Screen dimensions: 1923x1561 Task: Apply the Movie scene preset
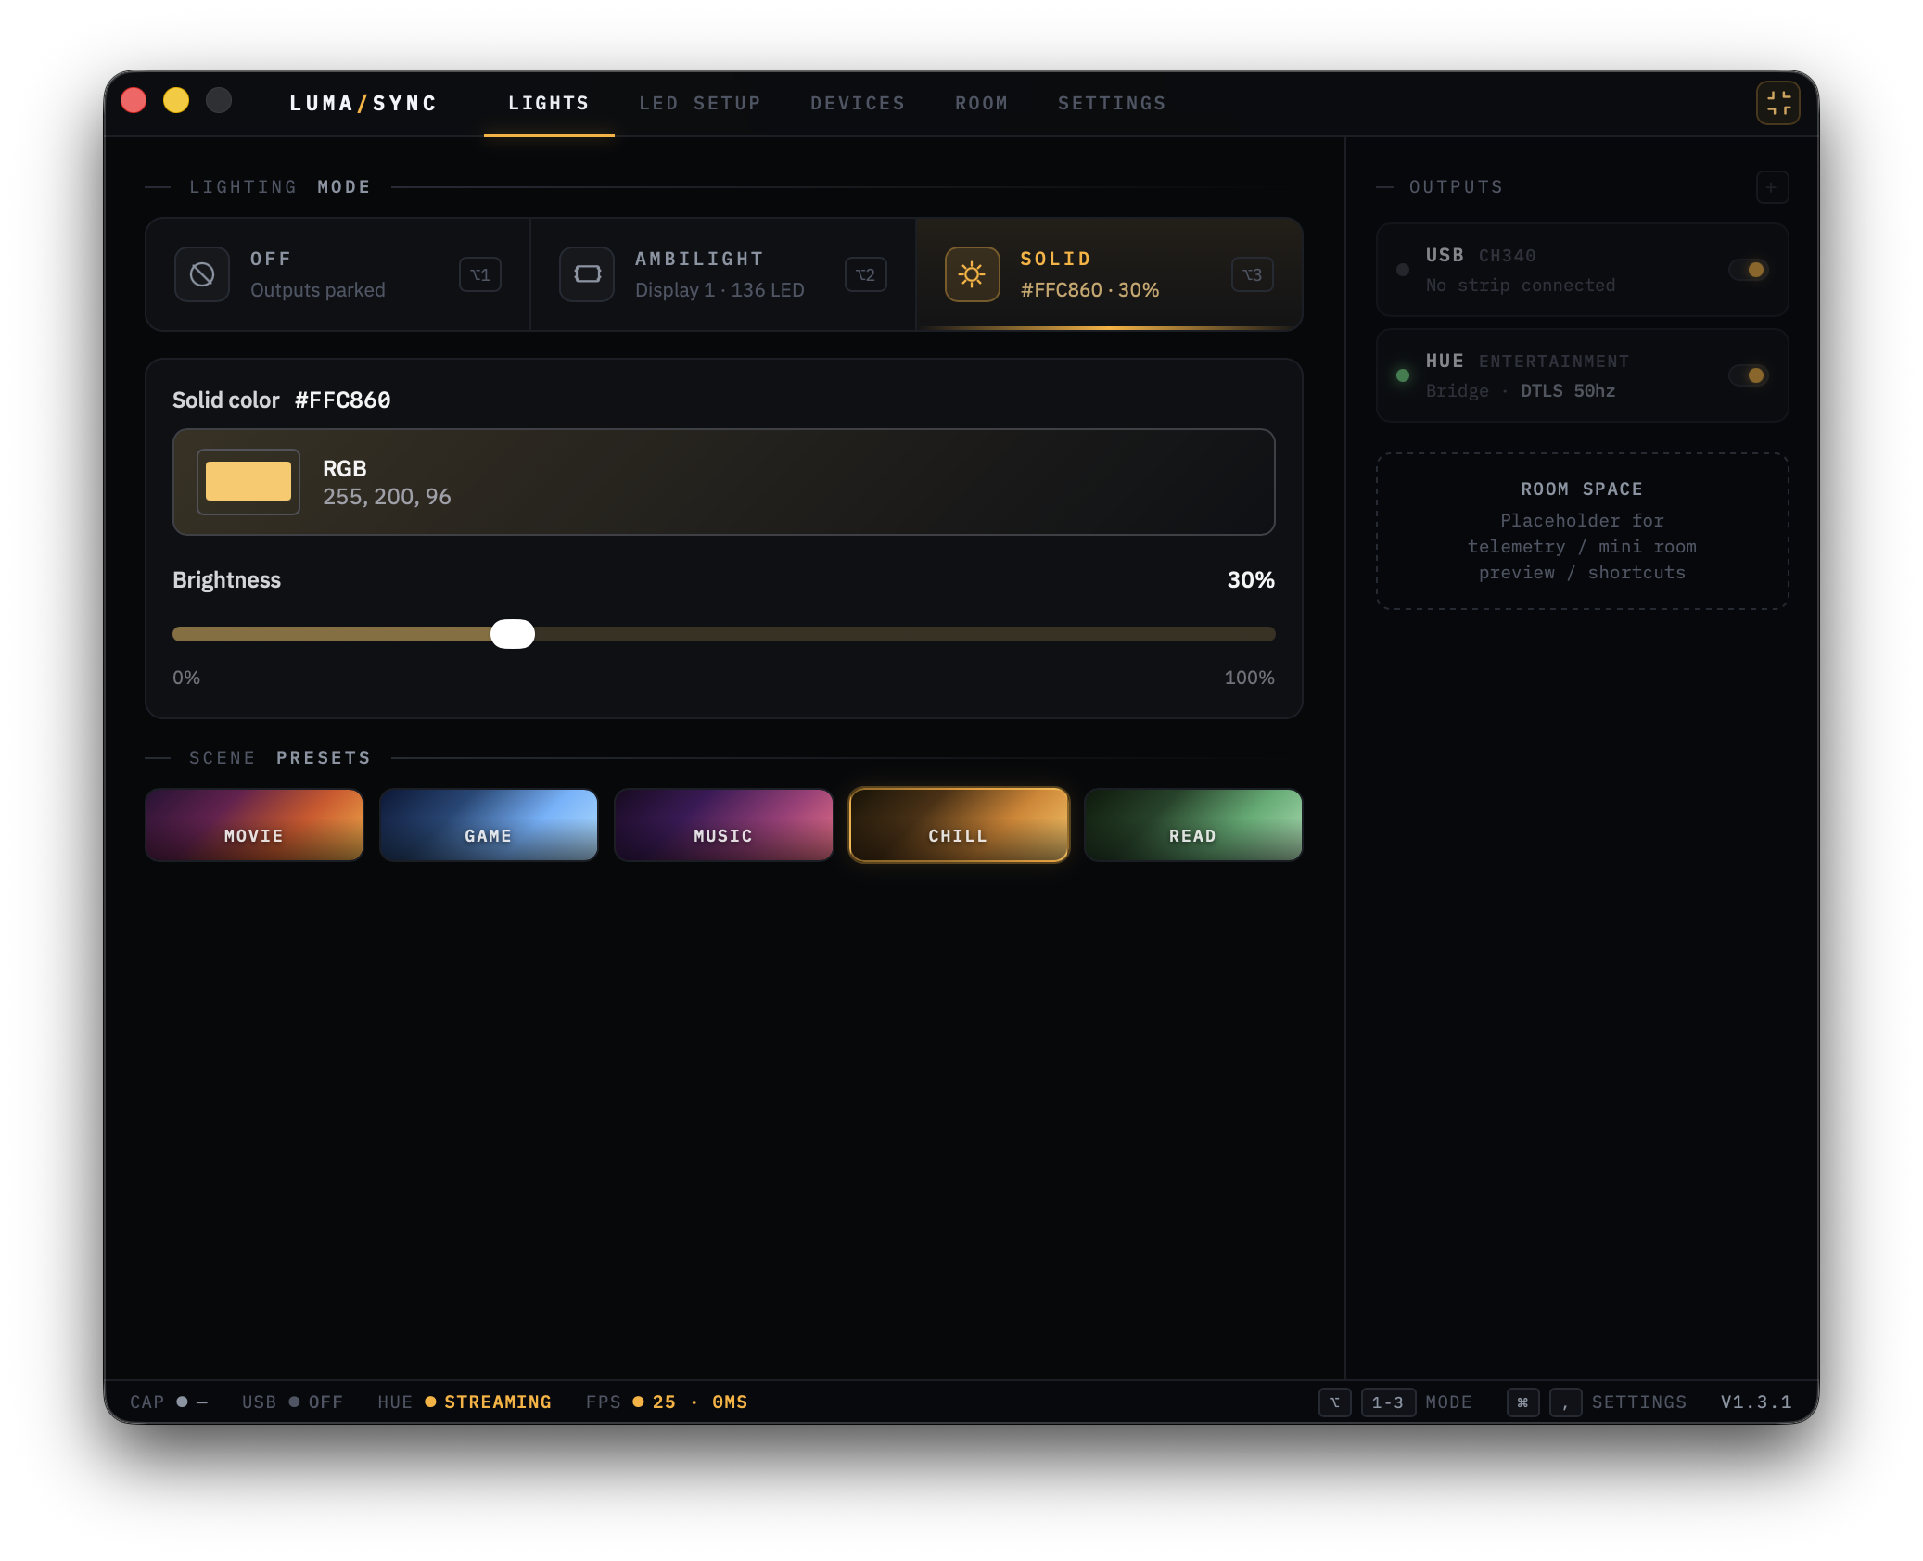point(254,825)
